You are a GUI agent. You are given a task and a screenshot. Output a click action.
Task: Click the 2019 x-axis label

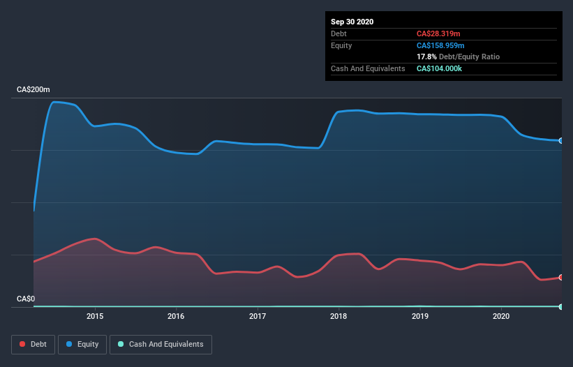point(420,316)
